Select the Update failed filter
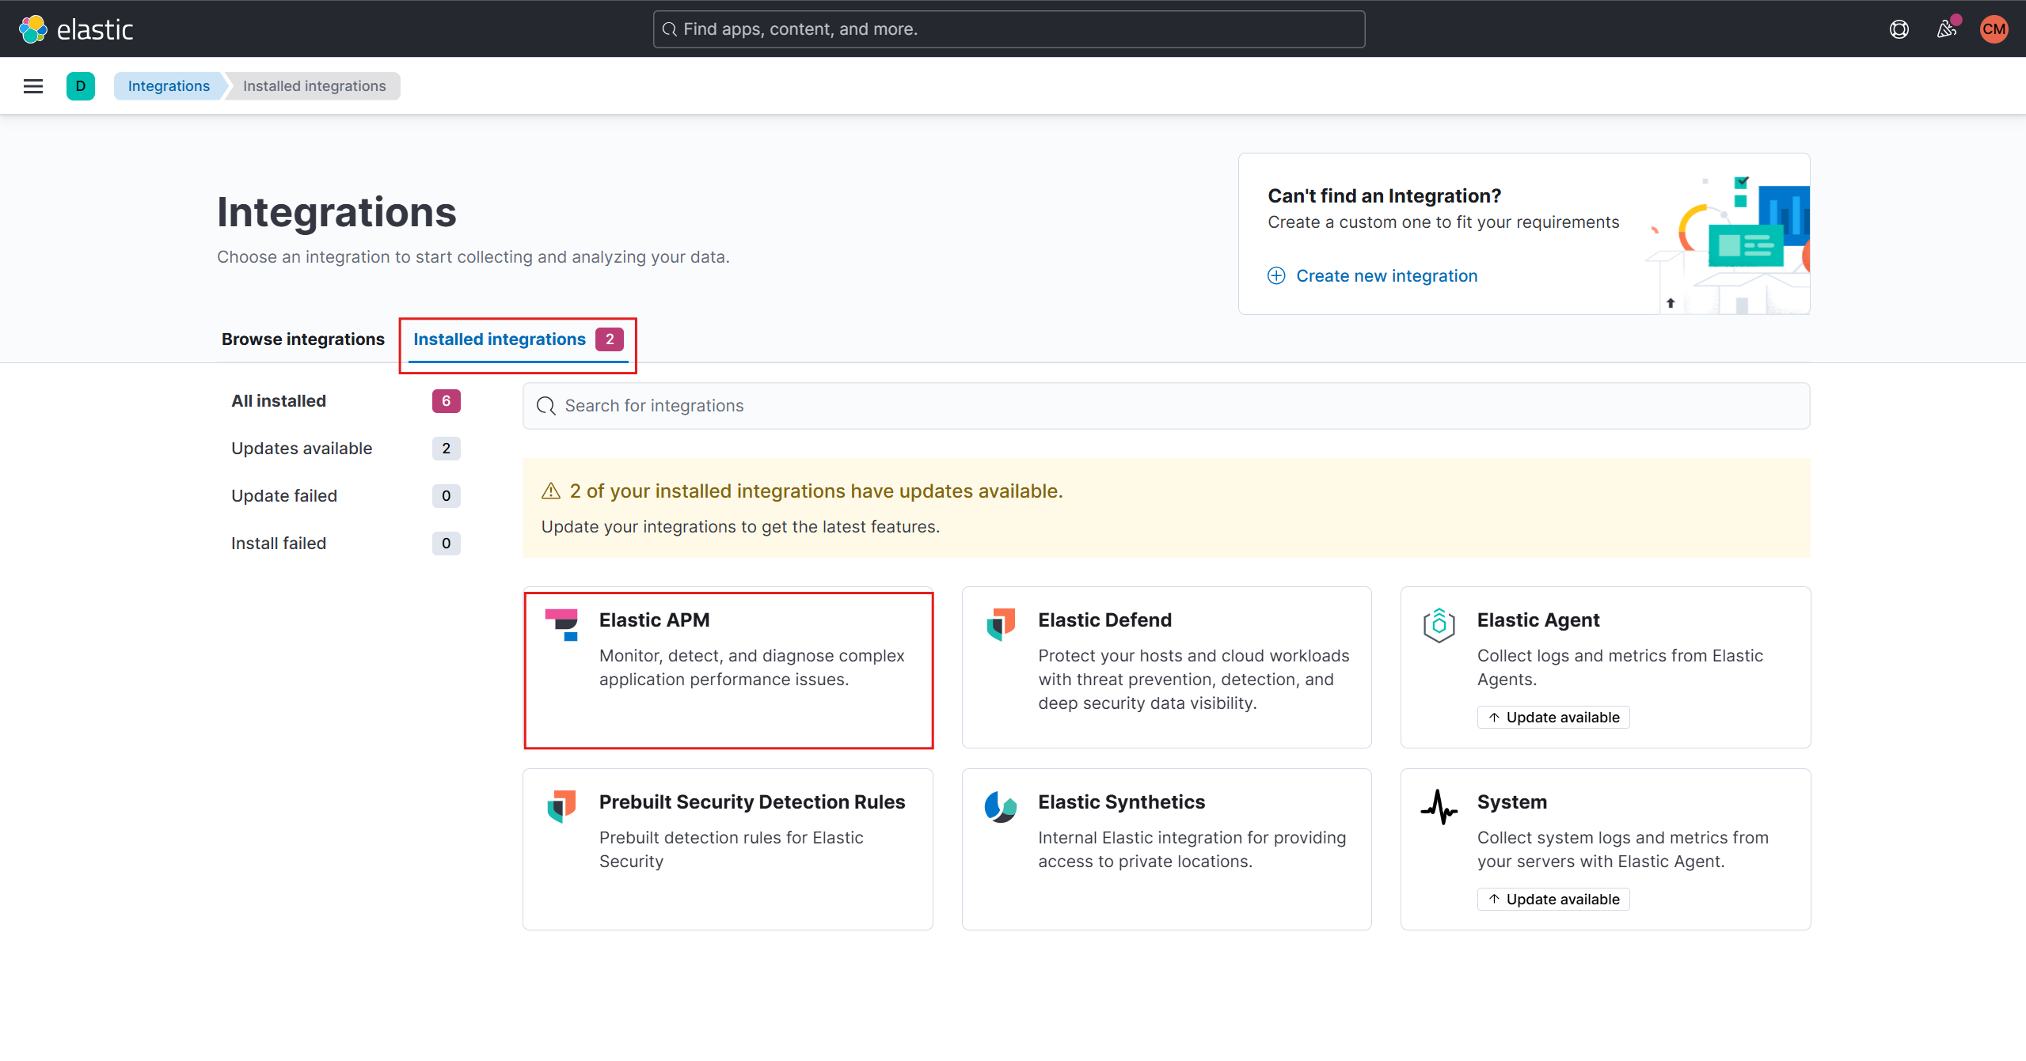 coord(284,495)
